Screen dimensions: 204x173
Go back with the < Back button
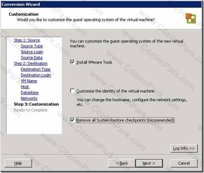coord(122,163)
